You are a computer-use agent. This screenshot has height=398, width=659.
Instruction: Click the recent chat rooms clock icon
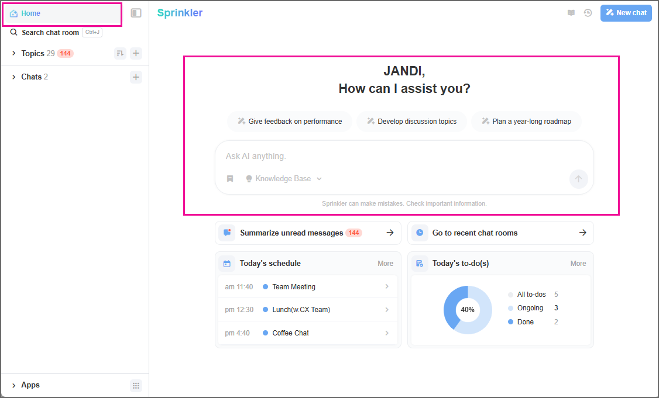pos(420,233)
